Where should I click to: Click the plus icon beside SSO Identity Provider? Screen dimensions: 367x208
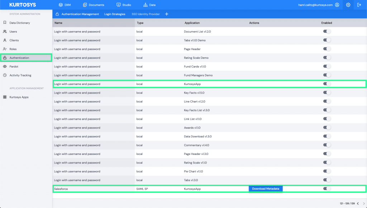(x=167, y=14)
